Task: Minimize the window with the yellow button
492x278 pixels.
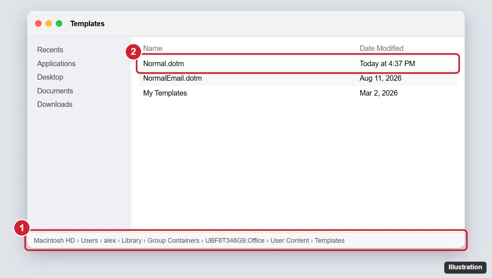Action: pyautogui.click(x=48, y=24)
